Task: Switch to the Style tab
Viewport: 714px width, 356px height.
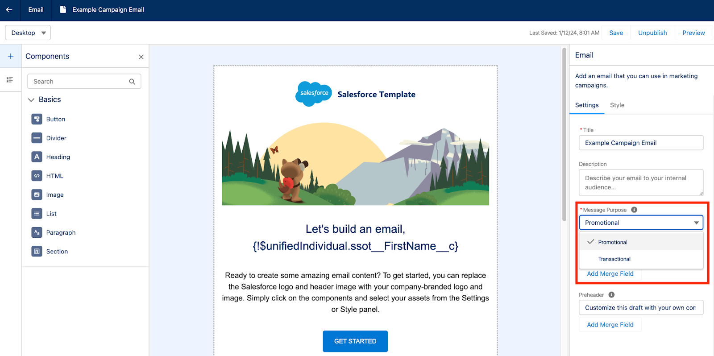Action: click(x=617, y=105)
